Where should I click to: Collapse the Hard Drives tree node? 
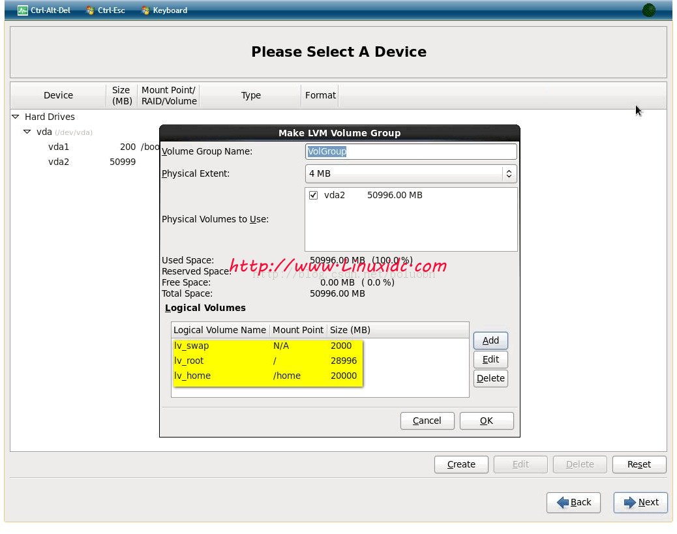[x=16, y=117]
